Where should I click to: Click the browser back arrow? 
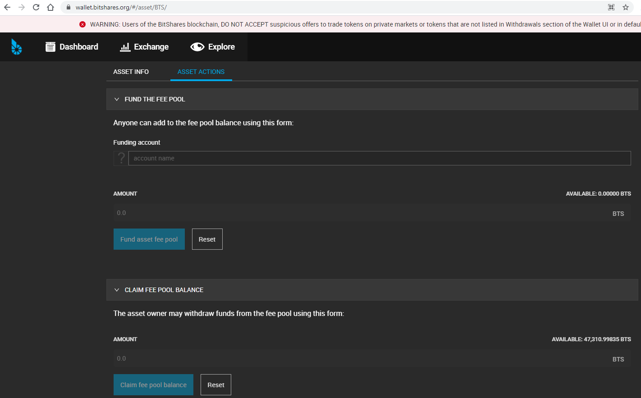tap(7, 7)
